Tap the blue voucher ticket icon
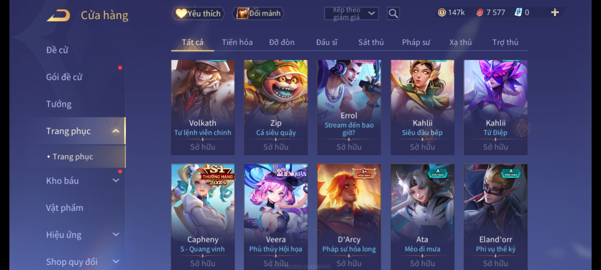Viewport: 601px width, 270px height. coord(518,12)
